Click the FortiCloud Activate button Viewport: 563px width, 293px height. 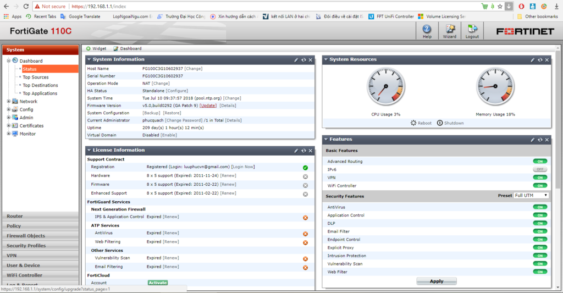coord(158,283)
